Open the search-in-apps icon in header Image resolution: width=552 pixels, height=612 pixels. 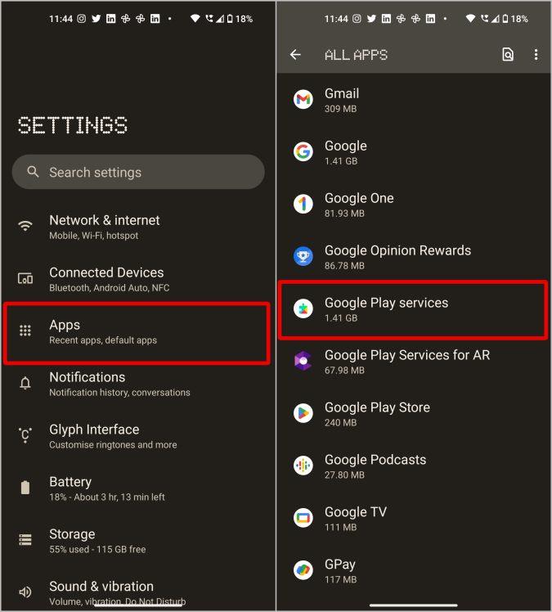[x=508, y=55]
